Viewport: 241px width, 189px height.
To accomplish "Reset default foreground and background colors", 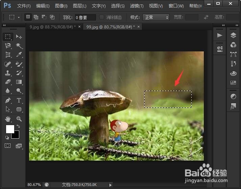I will coord(7,138).
